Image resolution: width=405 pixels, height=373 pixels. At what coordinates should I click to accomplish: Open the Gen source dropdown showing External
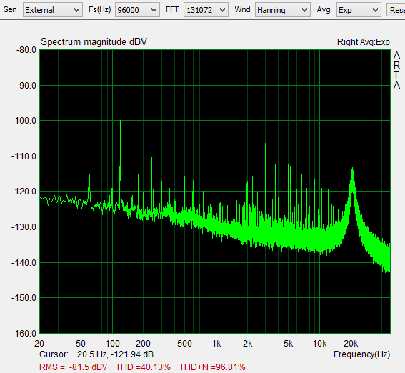coord(53,10)
